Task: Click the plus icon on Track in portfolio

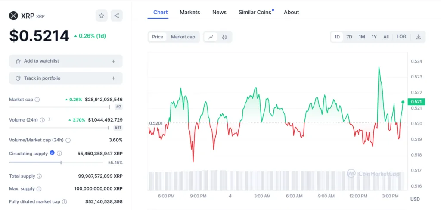Action: tap(114, 78)
